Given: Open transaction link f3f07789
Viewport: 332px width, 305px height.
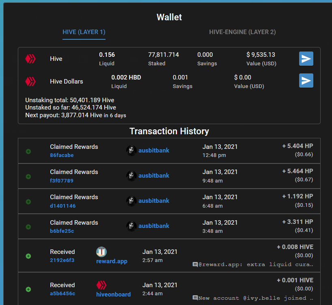Looking at the screenshot, I should tap(62, 180).
